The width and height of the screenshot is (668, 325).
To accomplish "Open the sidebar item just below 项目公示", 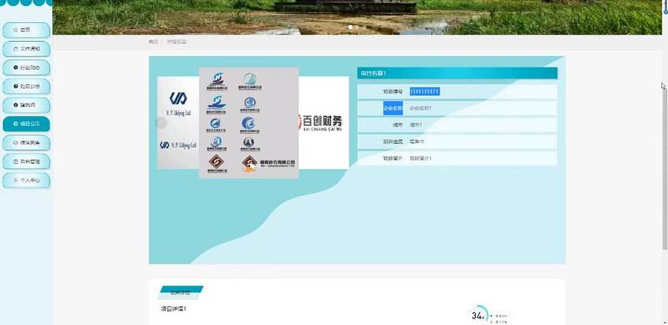I will 27,142.
